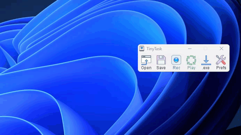Save the current recording
241x135 pixels.
161,62
